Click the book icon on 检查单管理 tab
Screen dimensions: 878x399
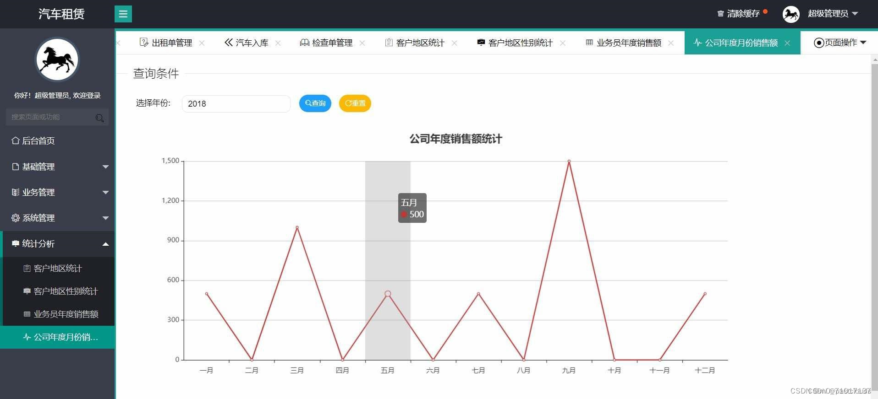point(305,43)
